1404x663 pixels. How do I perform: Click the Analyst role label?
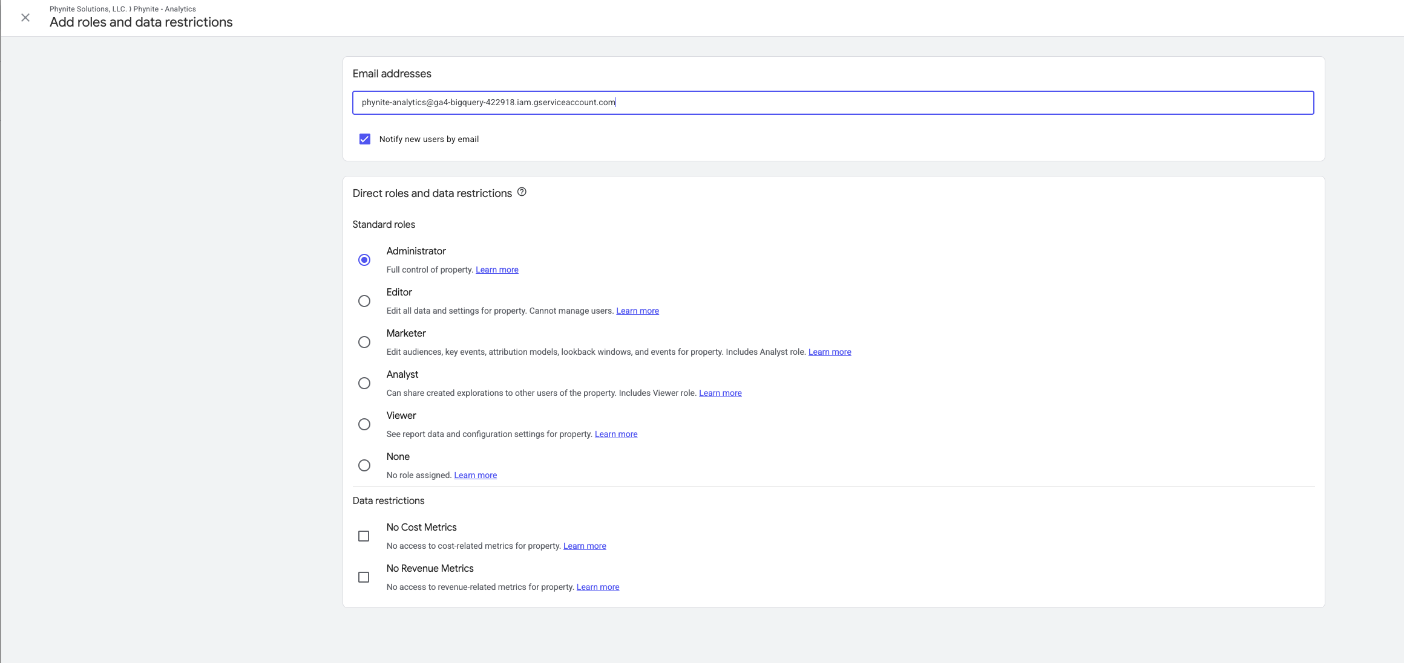(402, 374)
